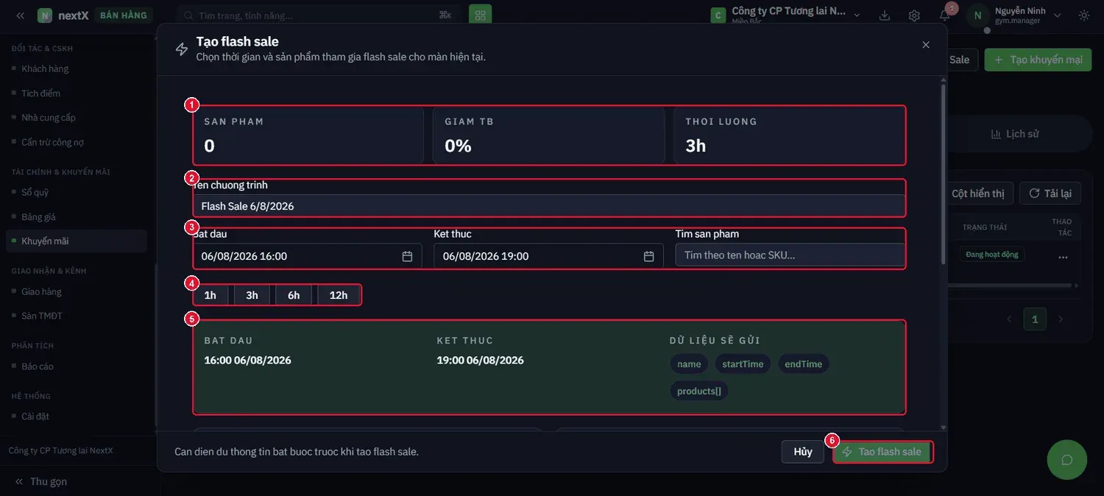
Task: Toggle the light theme sun icon
Action: [x=1084, y=15]
